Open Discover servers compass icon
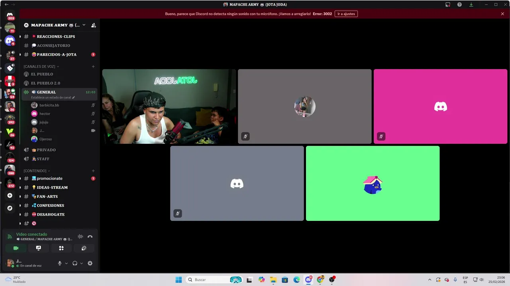The height and width of the screenshot is (286, 510). (x=10, y=208)
